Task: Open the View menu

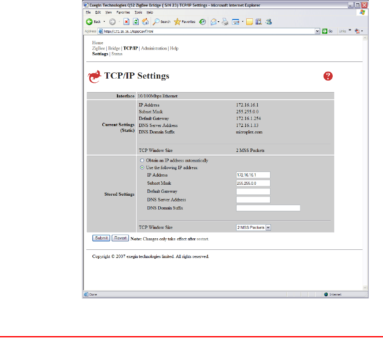Action: 108,12
